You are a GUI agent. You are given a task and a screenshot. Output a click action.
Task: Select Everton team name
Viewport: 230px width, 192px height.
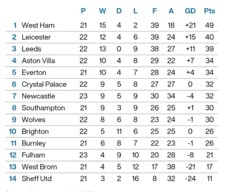click(34, 73)
